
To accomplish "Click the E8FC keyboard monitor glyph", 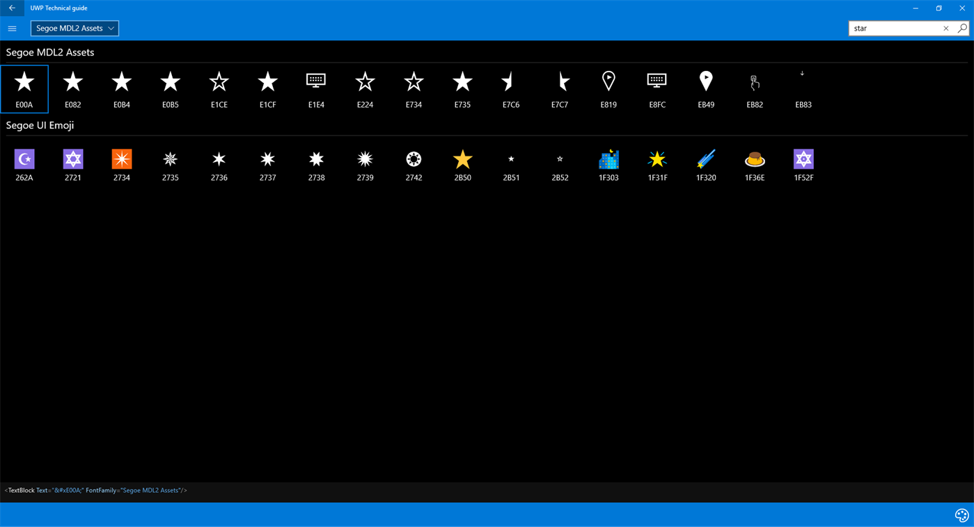I will pyautogui.click(x=657, y=89).
